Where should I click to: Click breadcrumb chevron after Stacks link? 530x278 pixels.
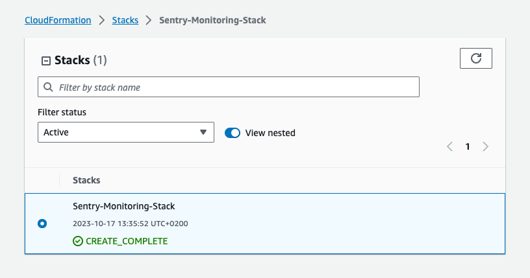[149, 21]
